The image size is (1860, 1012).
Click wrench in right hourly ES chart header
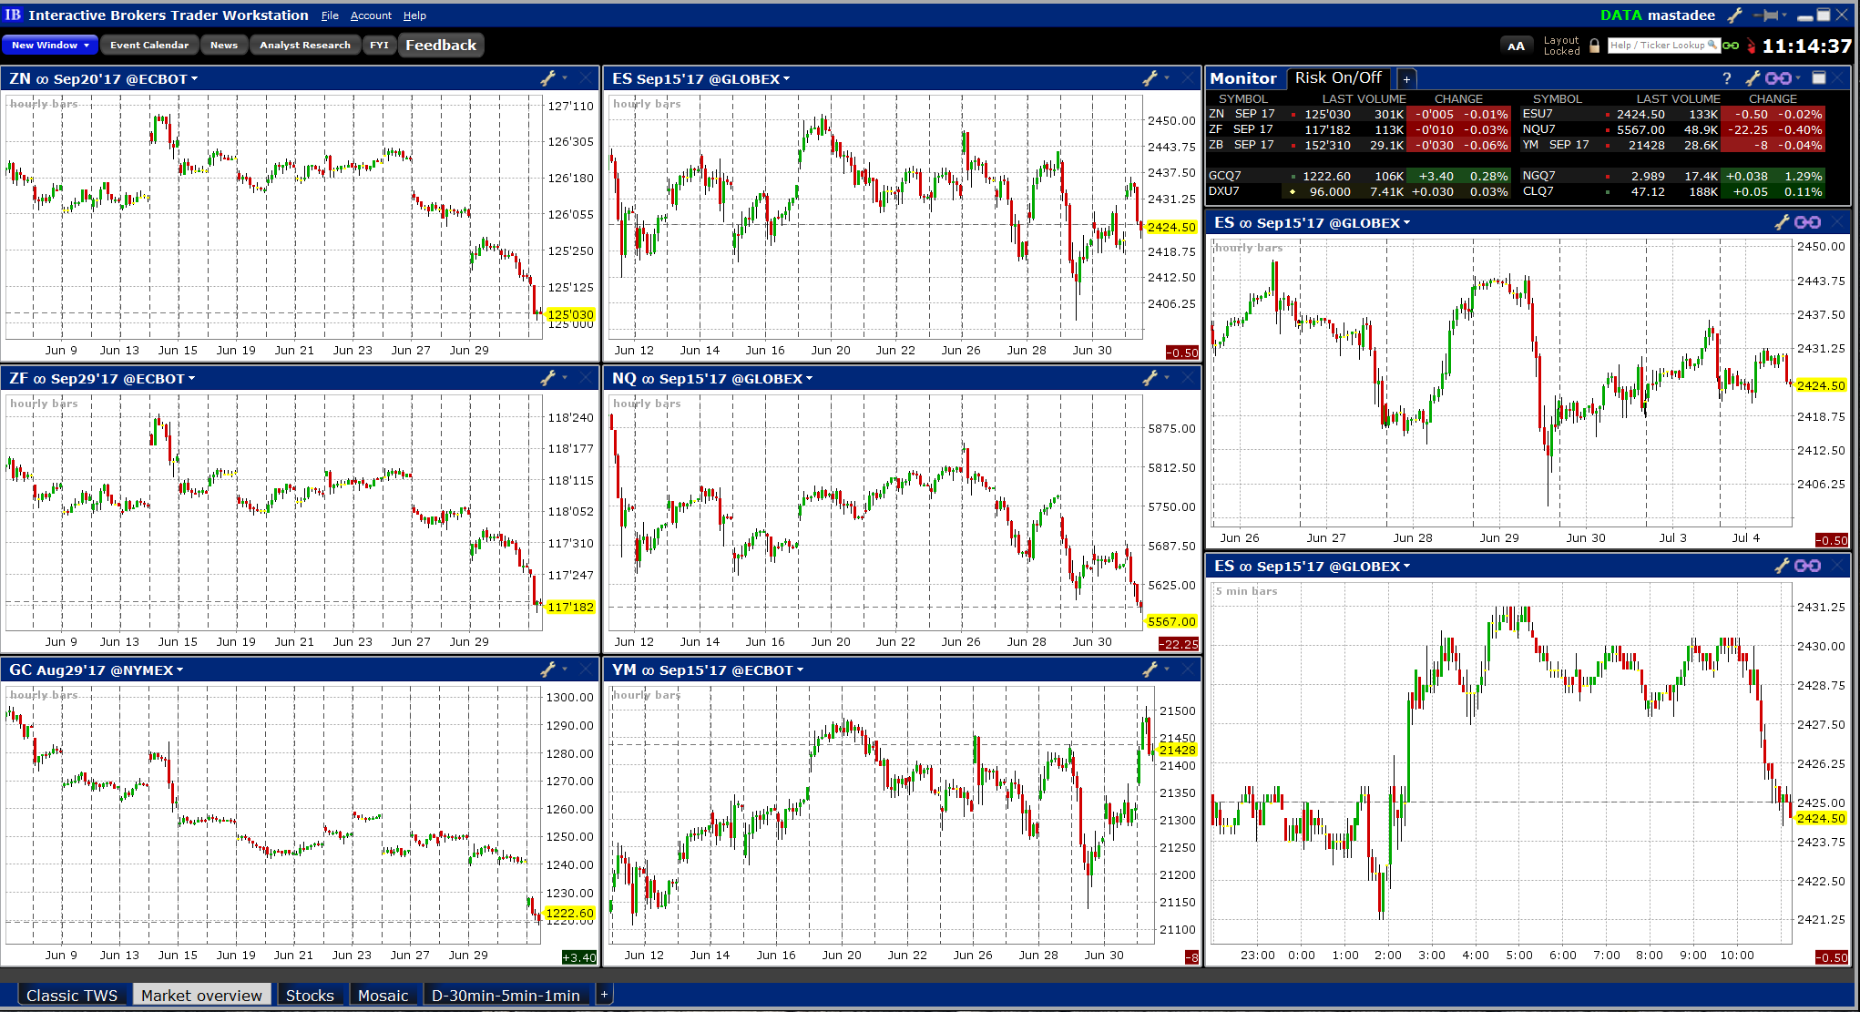(x=1782, y=222)
